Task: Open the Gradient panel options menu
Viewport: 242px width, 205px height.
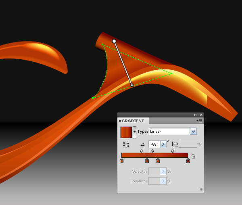Action: pyautogui.click(x=199, y=121)
